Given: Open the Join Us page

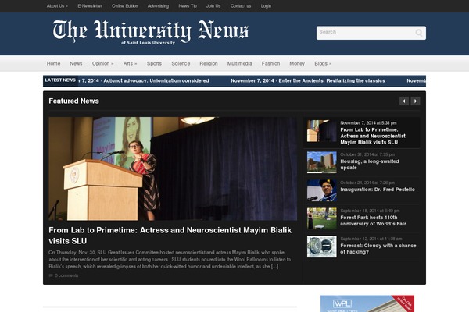Looking at the screenshot, I should pos(213,6).
